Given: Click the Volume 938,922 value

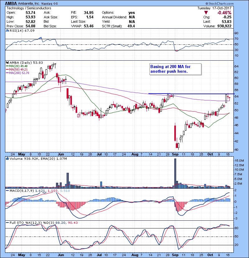Looking at the screenshot, I should 224,26.
